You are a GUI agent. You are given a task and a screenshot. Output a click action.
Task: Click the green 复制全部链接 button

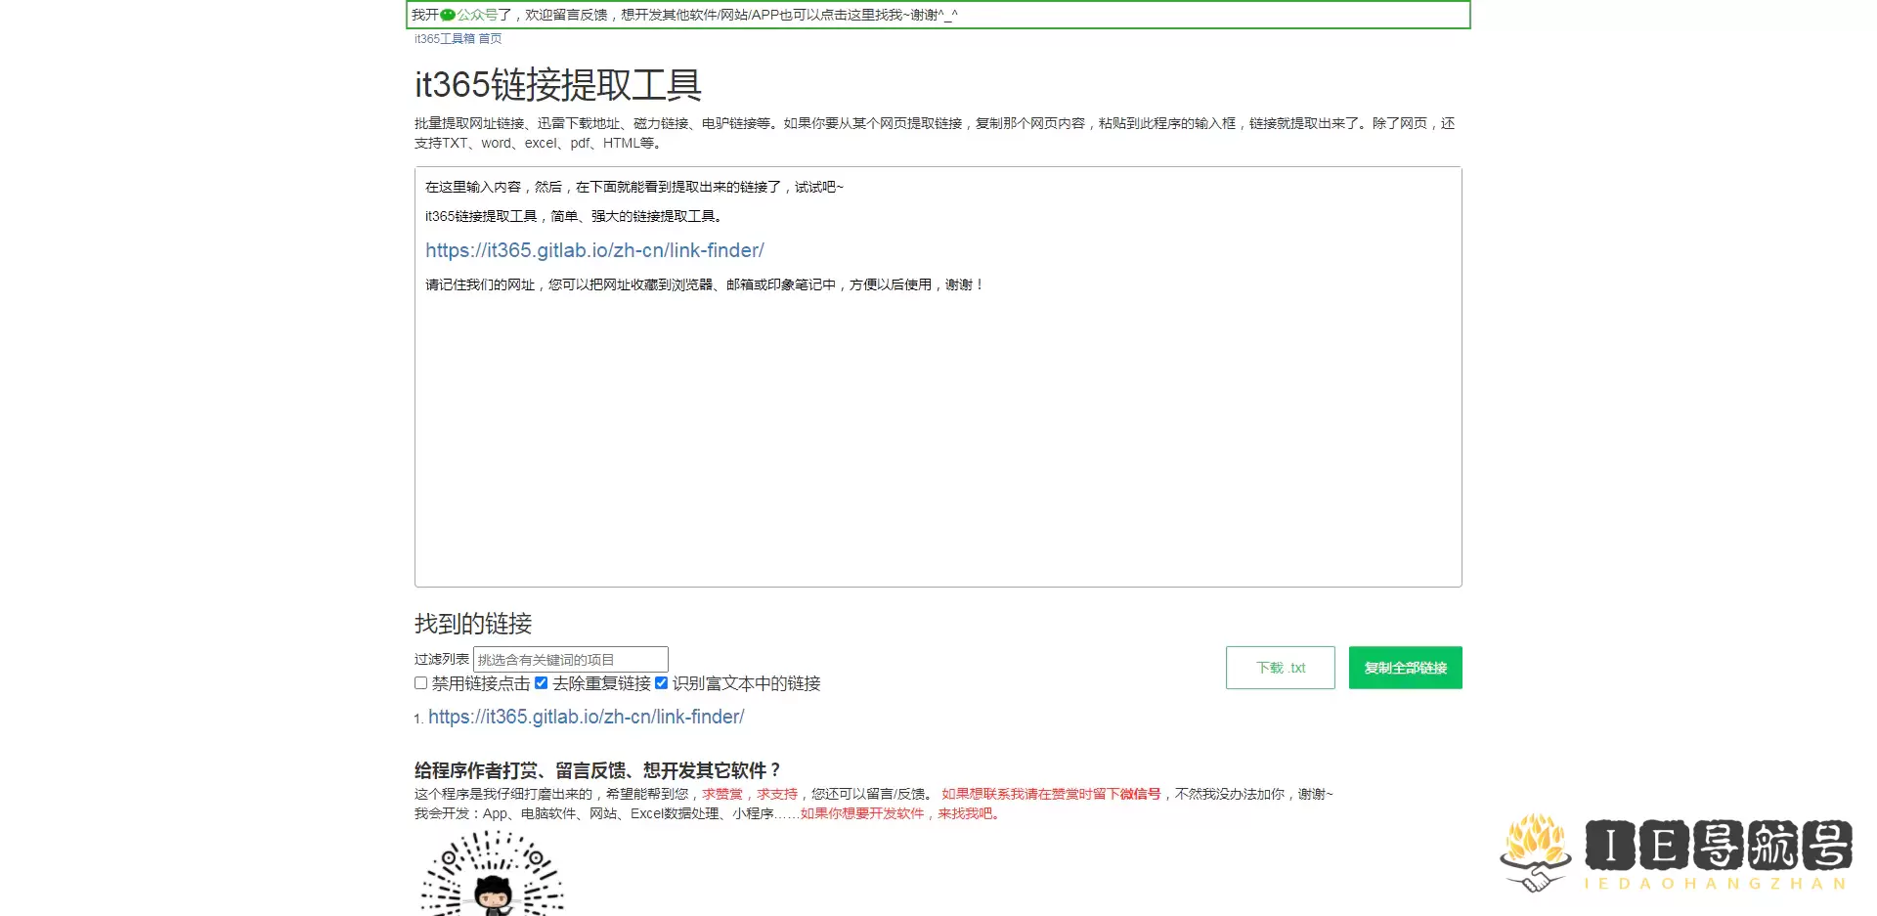click(1405, 667)
